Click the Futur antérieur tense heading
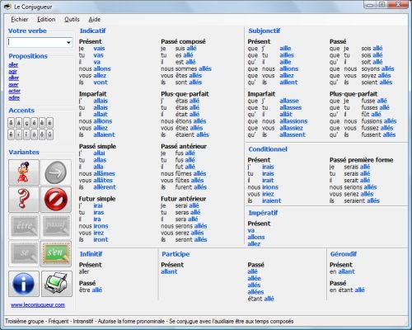The image size is (412, 330). pyautogui.click(x=183, y=199)
